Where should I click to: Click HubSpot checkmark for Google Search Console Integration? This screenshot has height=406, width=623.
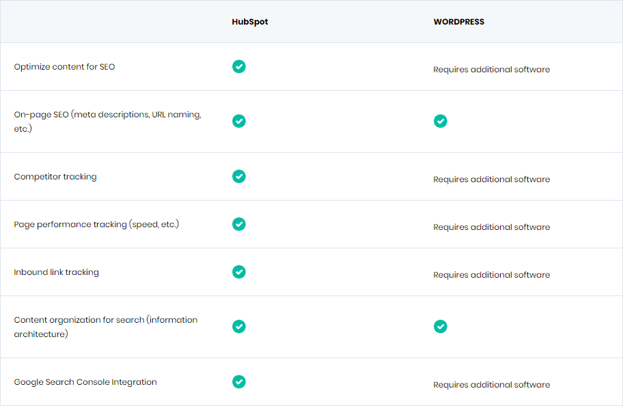tap(239, 382)
